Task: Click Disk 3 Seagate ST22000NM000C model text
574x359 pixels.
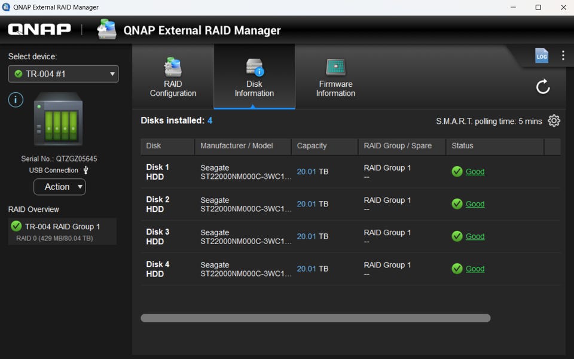Action: coord(246,237)
